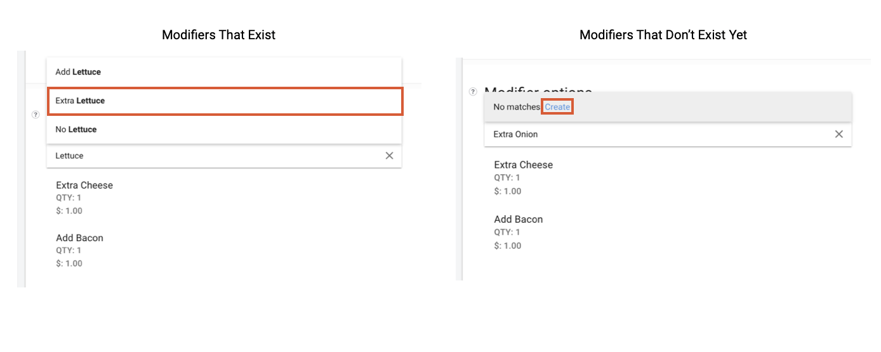Select Extra Cheese modifier in left panel
The height and width of the screenshot is (352, 881).
[84, 185]
